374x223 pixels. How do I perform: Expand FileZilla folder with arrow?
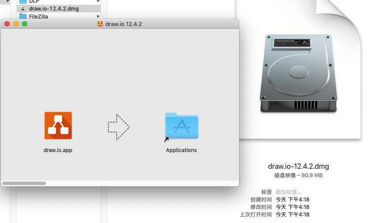98,16
